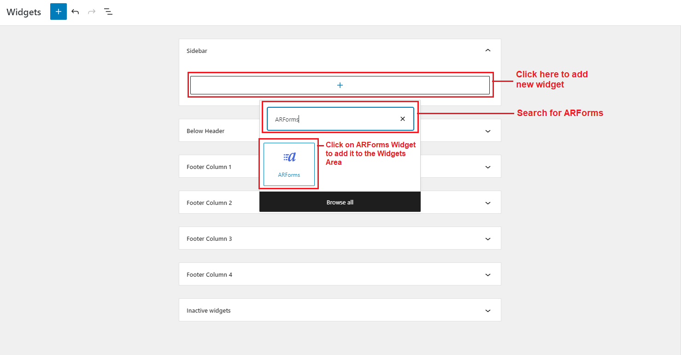This screenshot has height=355, width=681.
Task: Expand the Footer Column 2 chevron
Action: coord(488,203)
